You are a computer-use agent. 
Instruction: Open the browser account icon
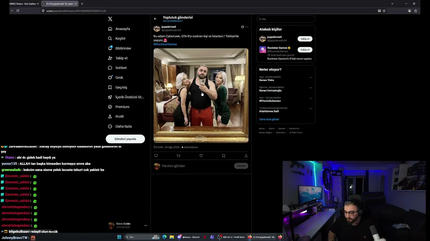410,11
